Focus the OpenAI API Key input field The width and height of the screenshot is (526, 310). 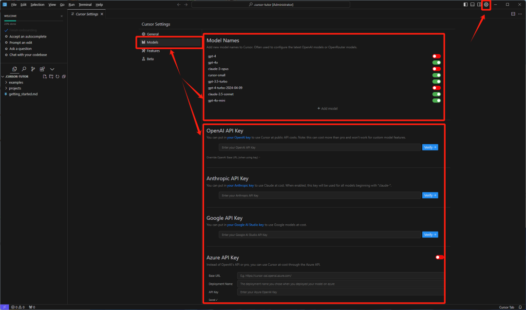point(319,147)
